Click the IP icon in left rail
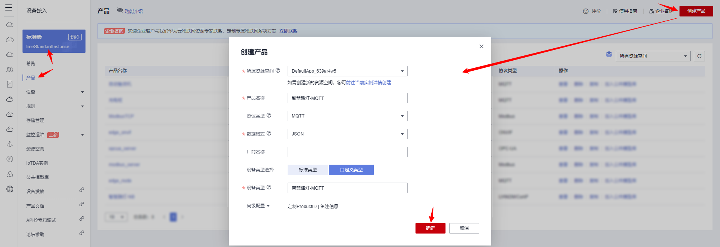The height and width of the screenshot is (247, 720). (x=10, y=159)
